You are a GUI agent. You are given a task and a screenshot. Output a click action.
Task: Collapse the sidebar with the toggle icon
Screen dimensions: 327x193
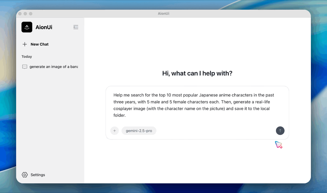click(x=76, y=27)
